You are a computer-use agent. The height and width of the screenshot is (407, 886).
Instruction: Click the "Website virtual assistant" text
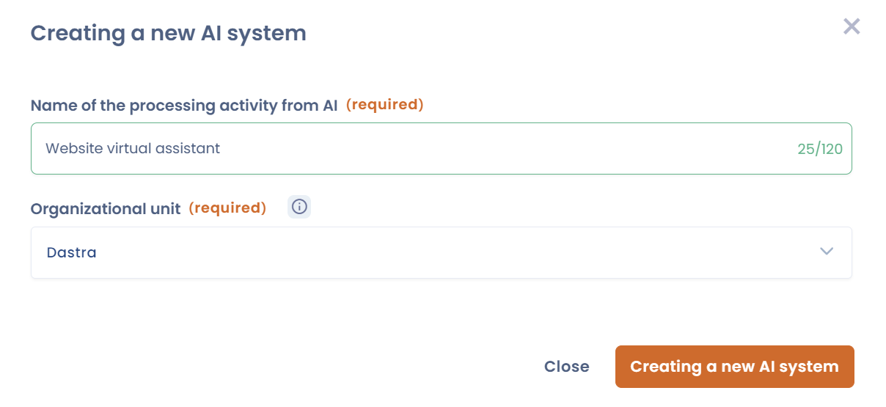[x=133, y=148]
